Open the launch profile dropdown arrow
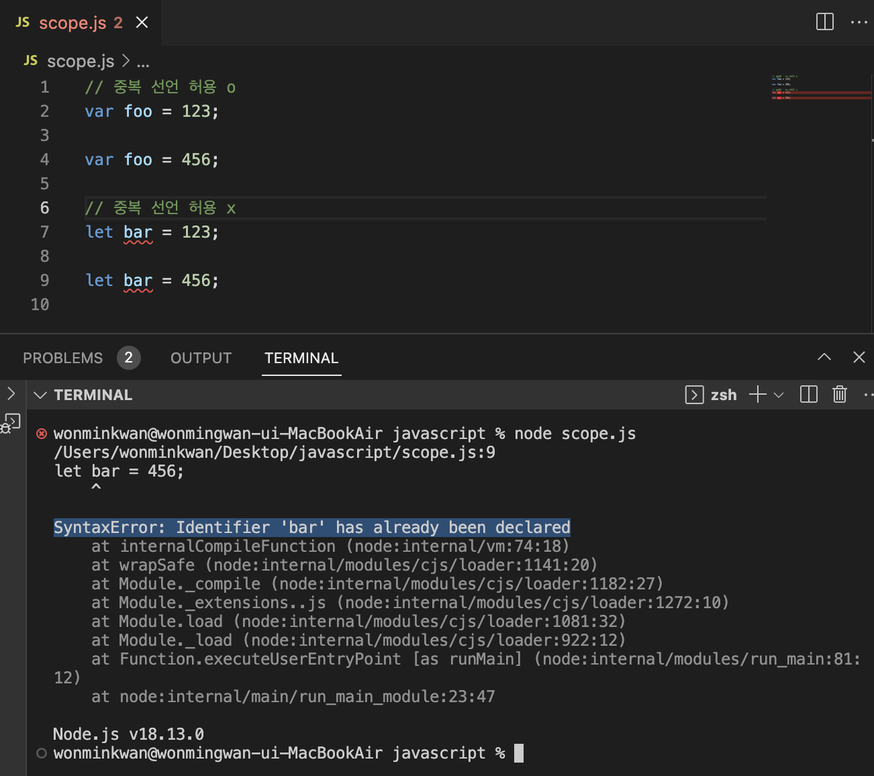This screenshot has height=776, width=874. pyautogui.click(x=779, y=395)
